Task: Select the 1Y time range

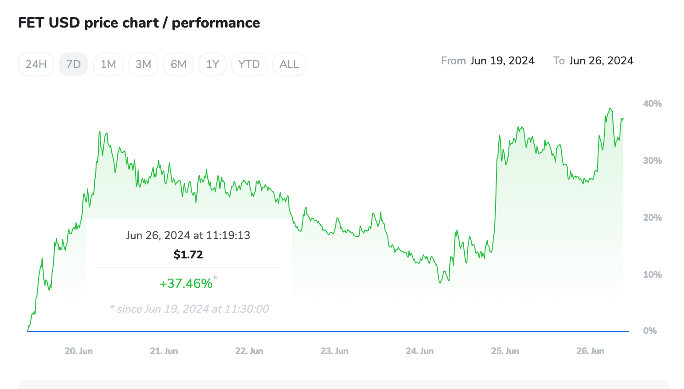Action: click(212, 64)
